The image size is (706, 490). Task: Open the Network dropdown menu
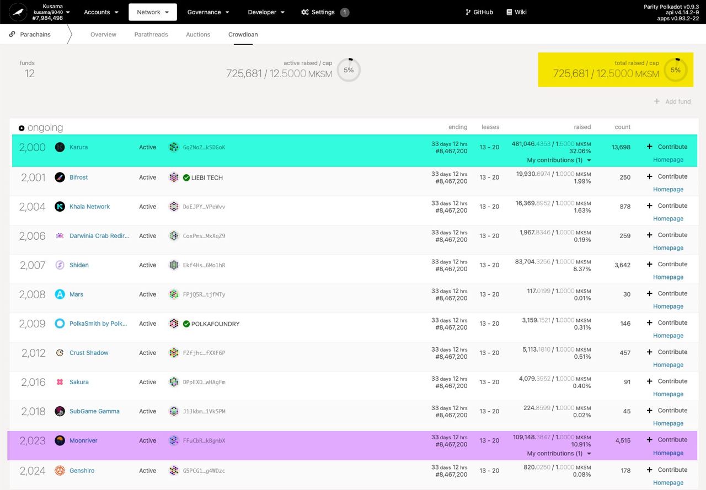153,12
